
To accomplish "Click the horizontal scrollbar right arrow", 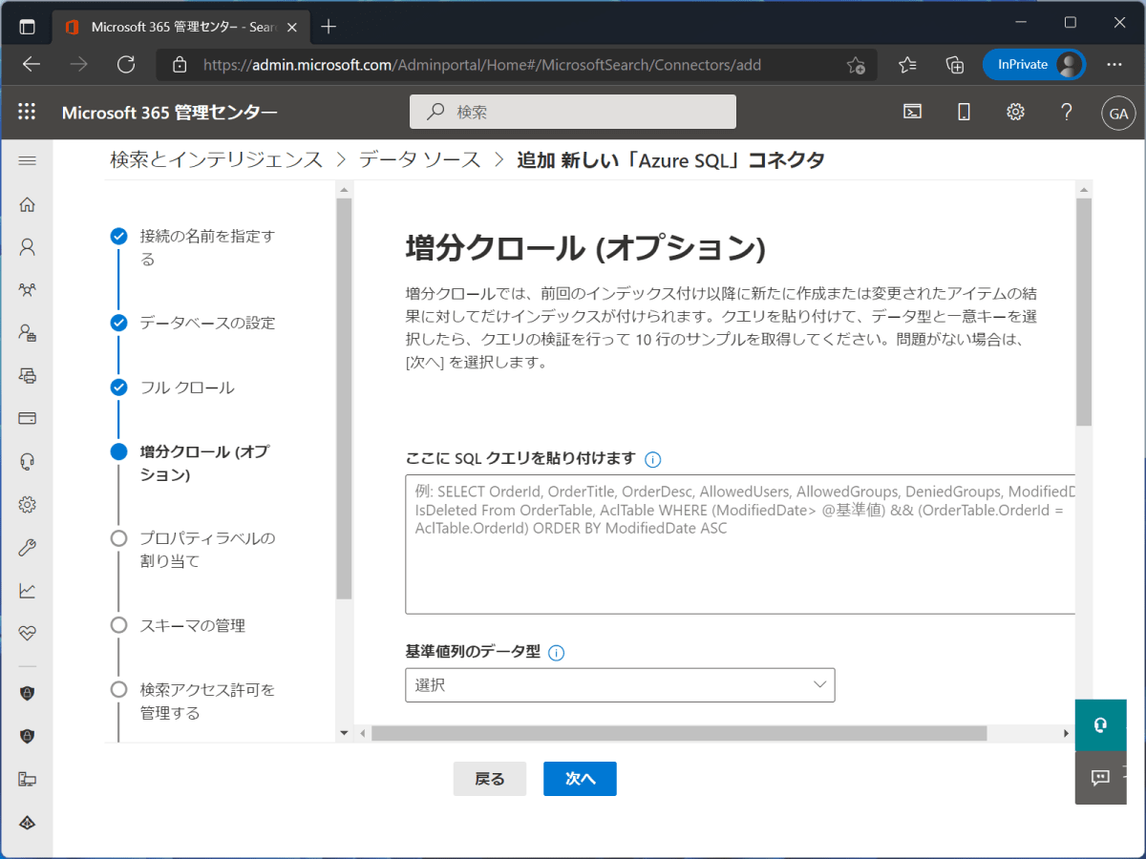I will click(x=1067, y=733).
